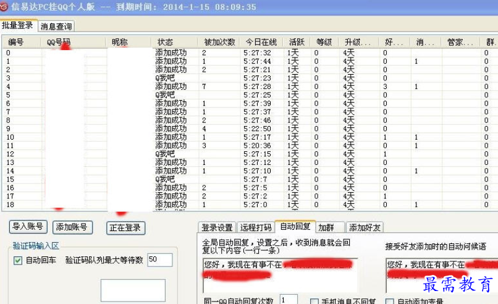Switch to the 添加好友 tab
The image size is (498, 304).
pyautogui.click(x=365, y=227)
